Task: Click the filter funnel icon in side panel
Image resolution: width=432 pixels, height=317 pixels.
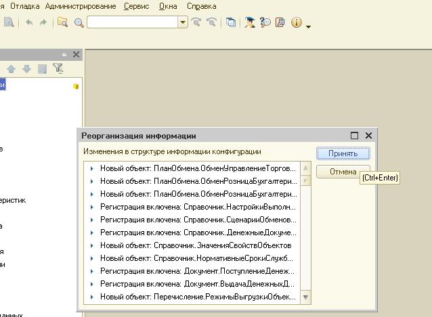Action: coord(58,69)
